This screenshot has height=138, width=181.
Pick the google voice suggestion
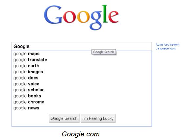click(x=82, y=84)
